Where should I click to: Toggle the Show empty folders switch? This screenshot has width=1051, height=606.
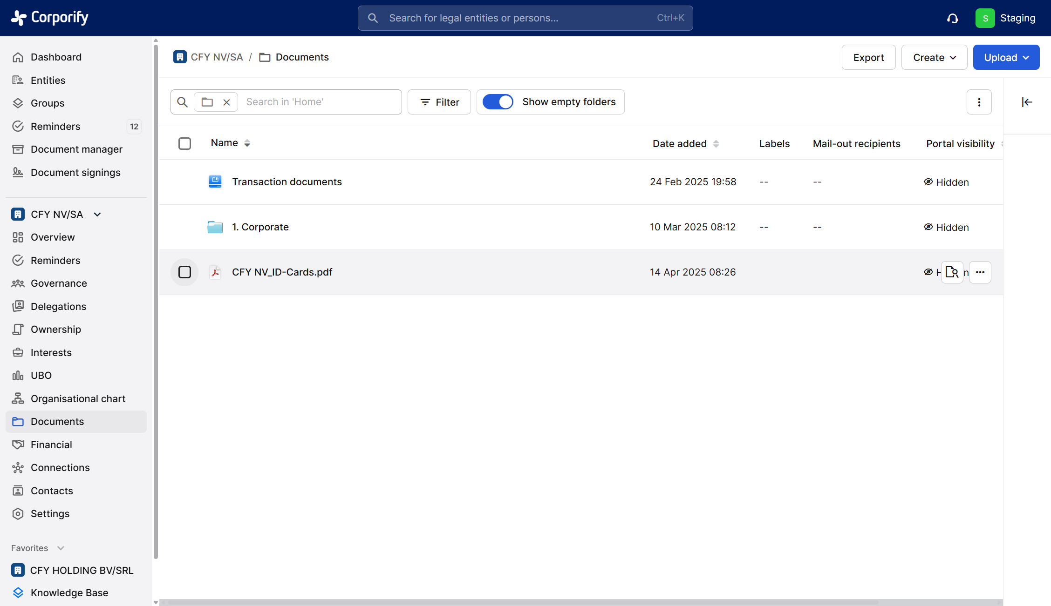tap(498, 102)
